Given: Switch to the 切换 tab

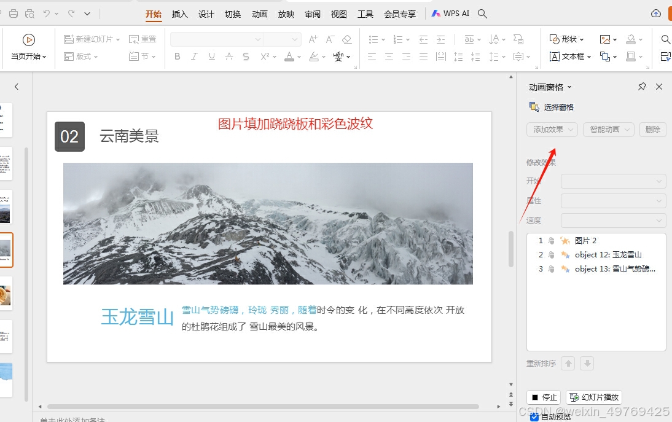Looking at the screenshot, I should tap(233, 14).
